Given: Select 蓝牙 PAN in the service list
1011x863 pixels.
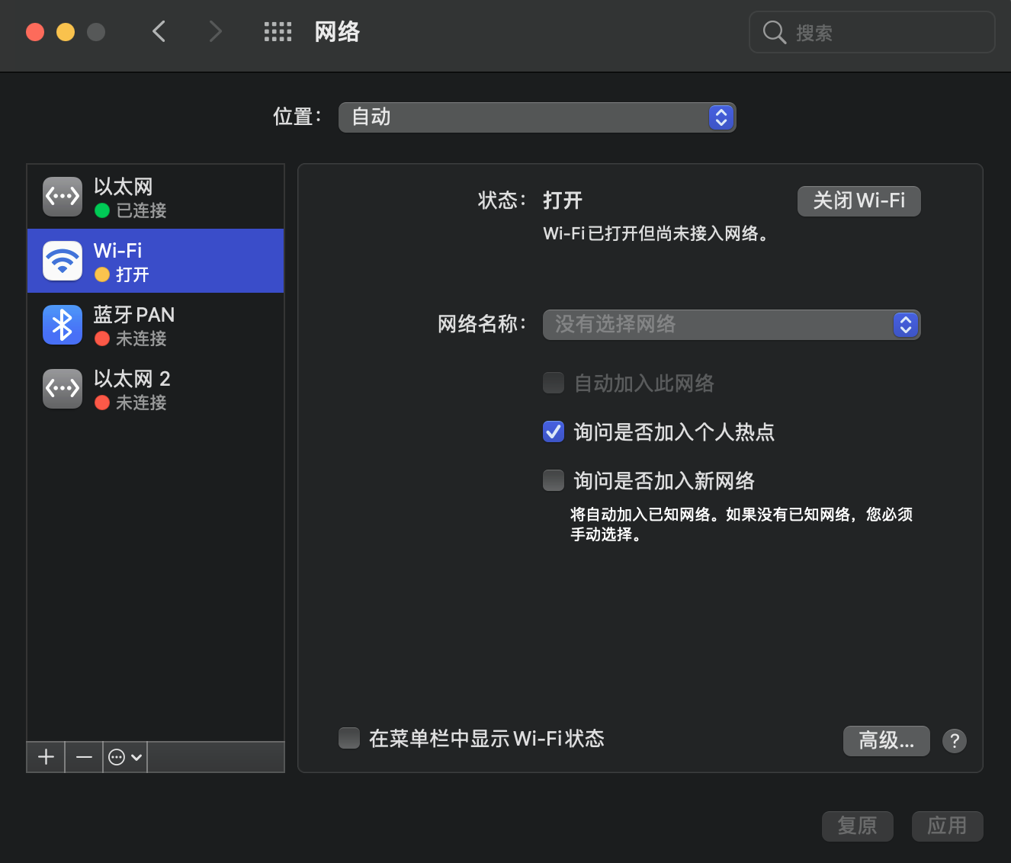Looking at the screenshot, I should (x=156, y=325).
